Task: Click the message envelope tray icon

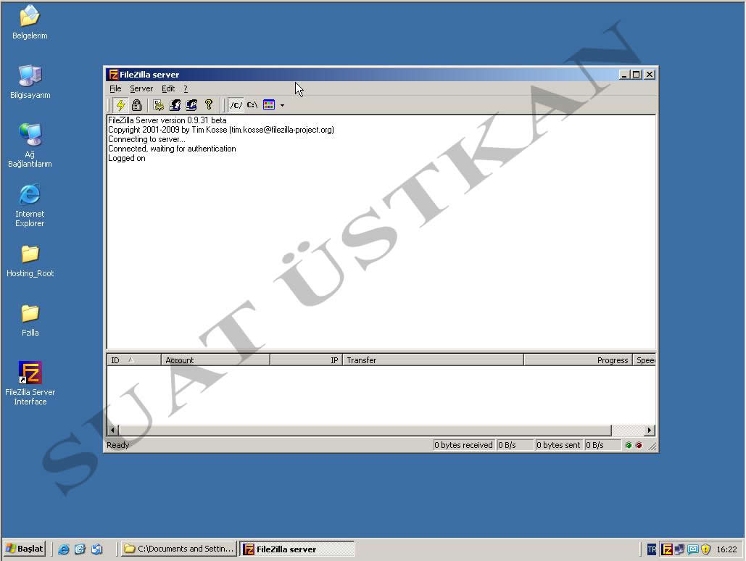Action: click(693, 549)
